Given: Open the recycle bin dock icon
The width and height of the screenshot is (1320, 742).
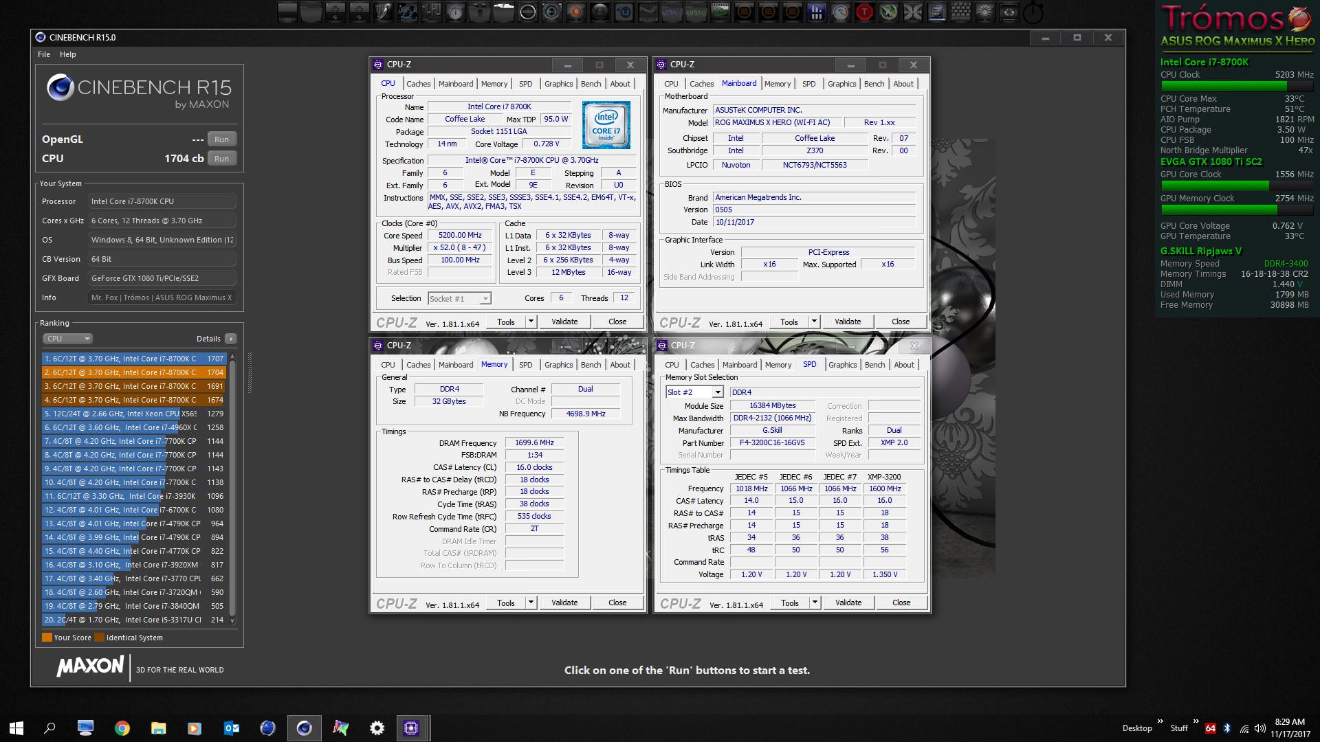Looking at the screenshot, I should click(1008, 12).
